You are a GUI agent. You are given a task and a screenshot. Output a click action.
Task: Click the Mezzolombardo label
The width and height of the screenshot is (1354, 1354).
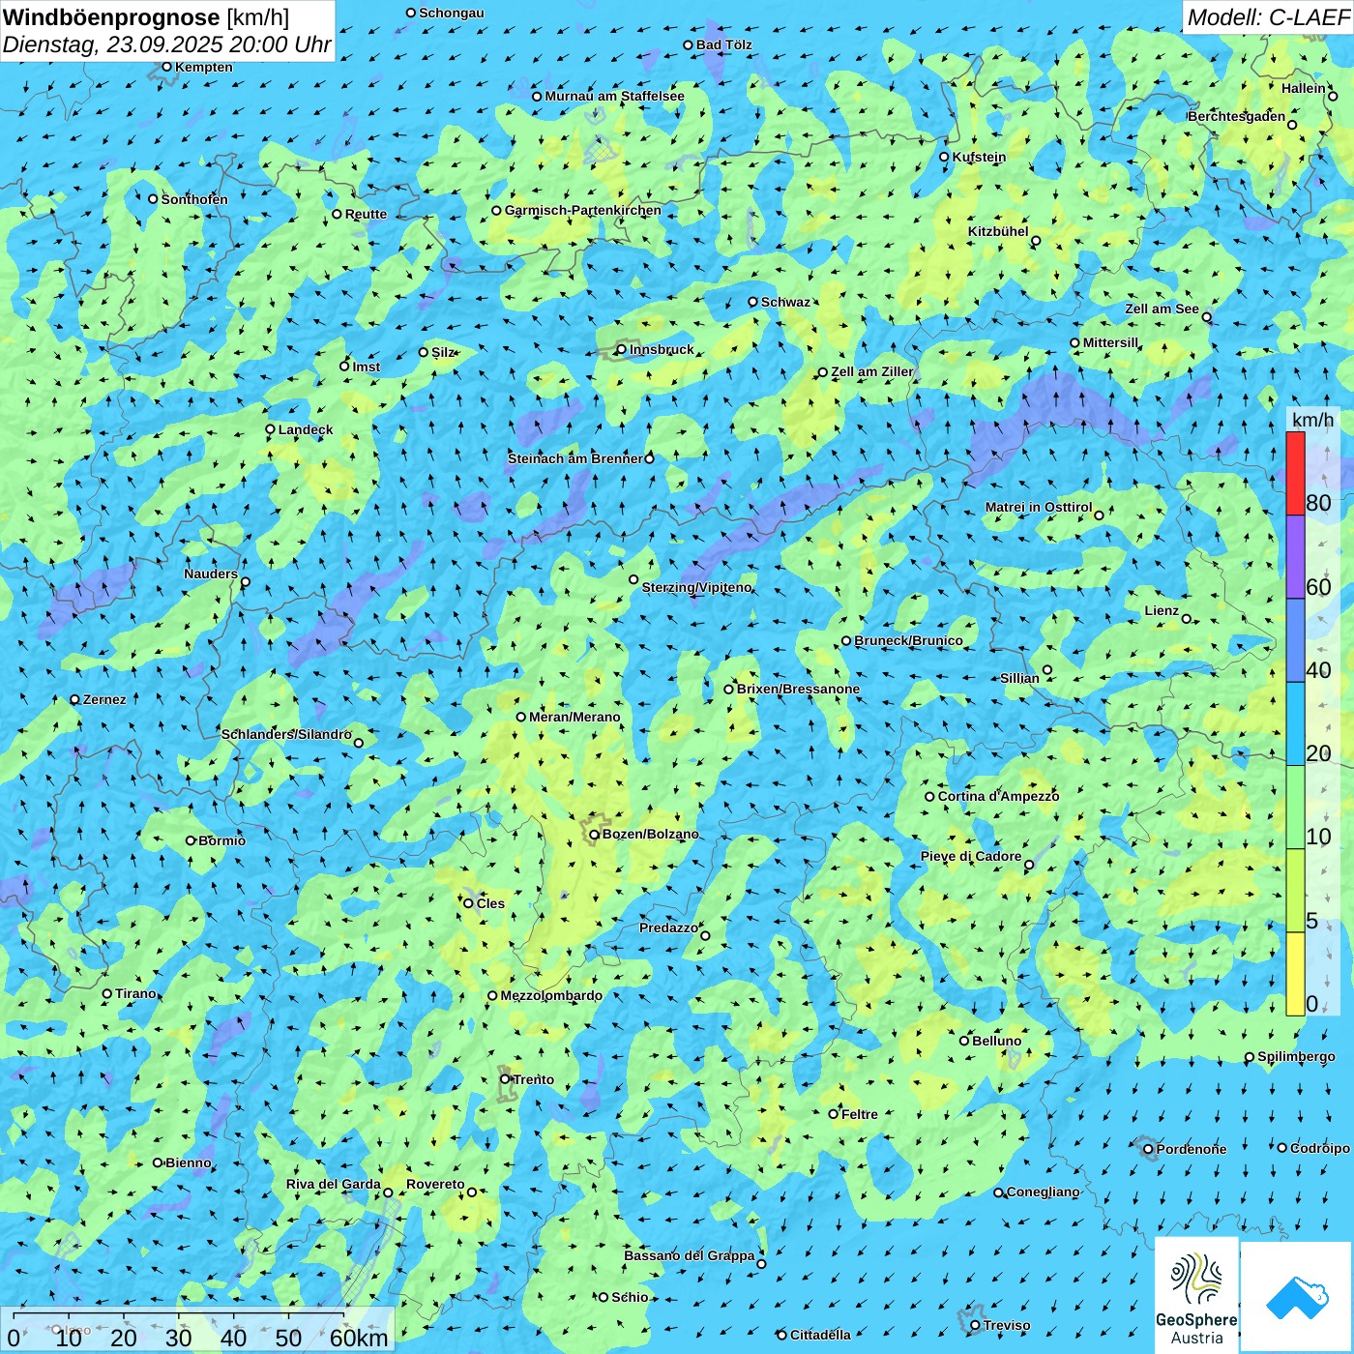click(551, 995)
